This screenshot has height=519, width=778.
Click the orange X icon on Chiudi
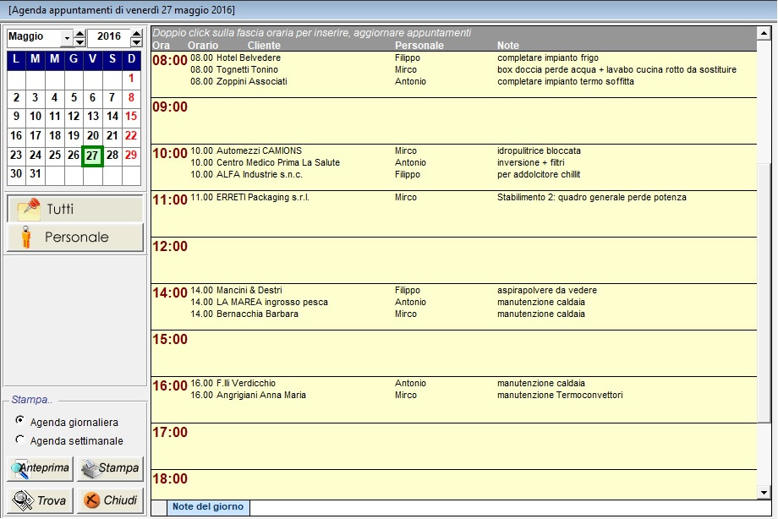coord(92,500)
